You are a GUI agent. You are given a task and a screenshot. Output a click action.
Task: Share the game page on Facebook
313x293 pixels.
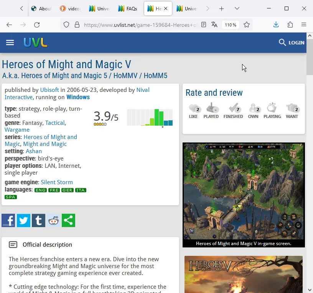point(8,220)
